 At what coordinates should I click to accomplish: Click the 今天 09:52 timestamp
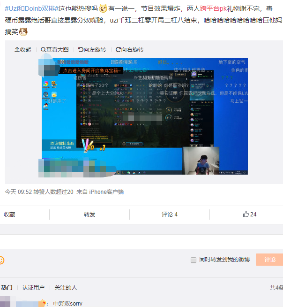click(18, 192)
